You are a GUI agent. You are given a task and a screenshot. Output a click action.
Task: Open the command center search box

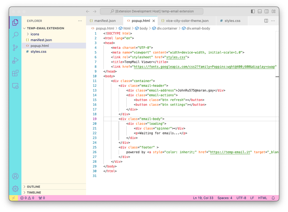[152, 11]
